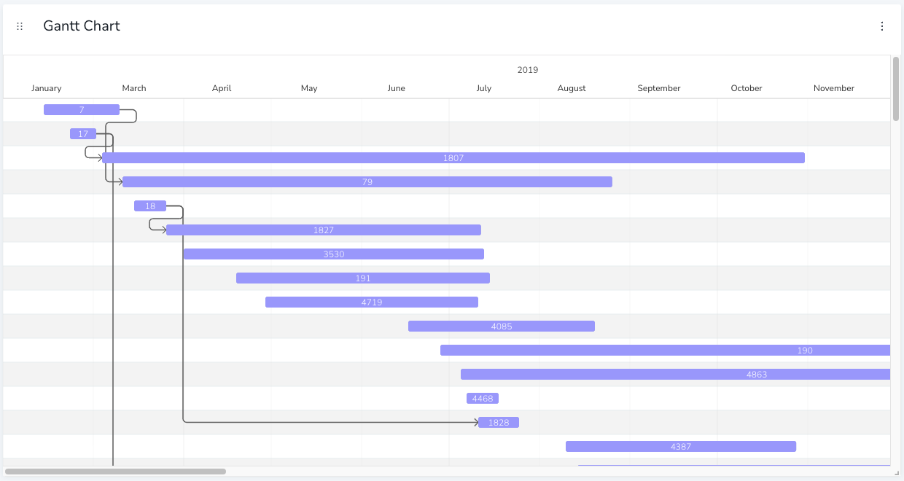Viewport: 904px width, 481px height.
Task: Click the drag handle icon beside Gantt Chart title
Action: click(x=19, y=26)
